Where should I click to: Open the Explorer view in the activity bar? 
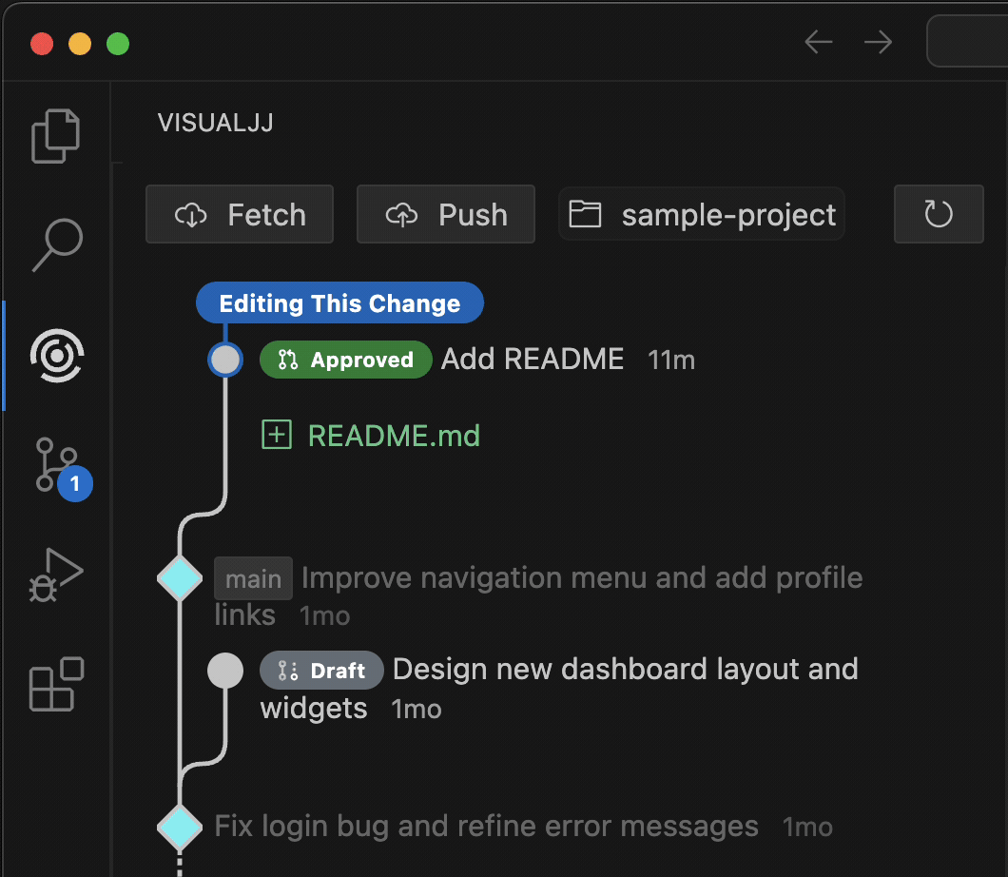[x=56, y=135]
